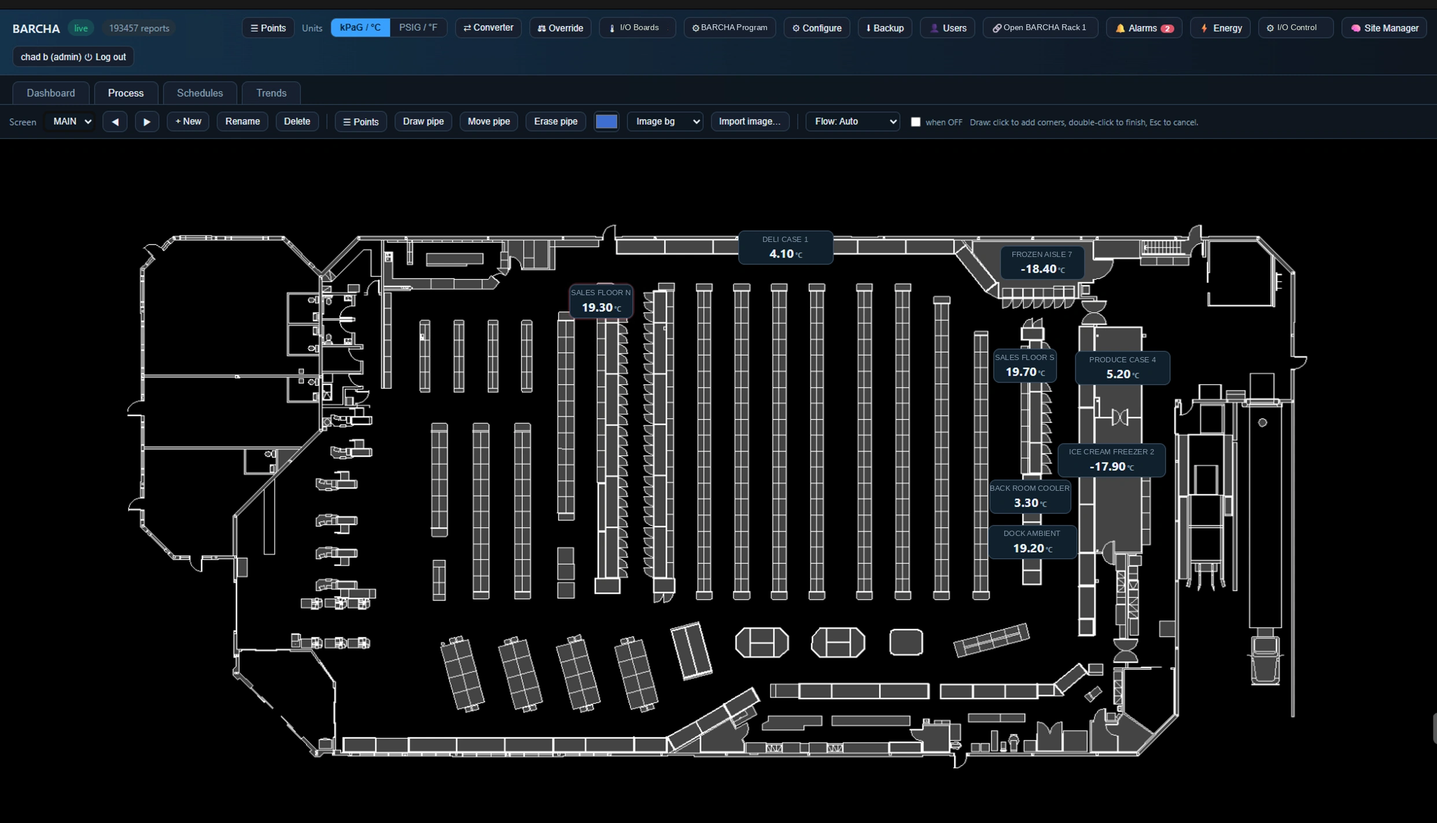Select the DOCK AMBIENT tag
The height and width of the screenshot is (823, 1437).
tap(1032, 542)
